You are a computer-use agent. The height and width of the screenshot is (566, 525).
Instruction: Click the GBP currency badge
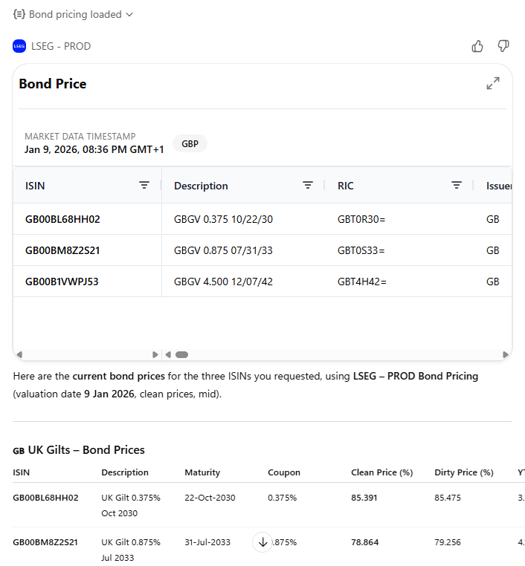190,143
